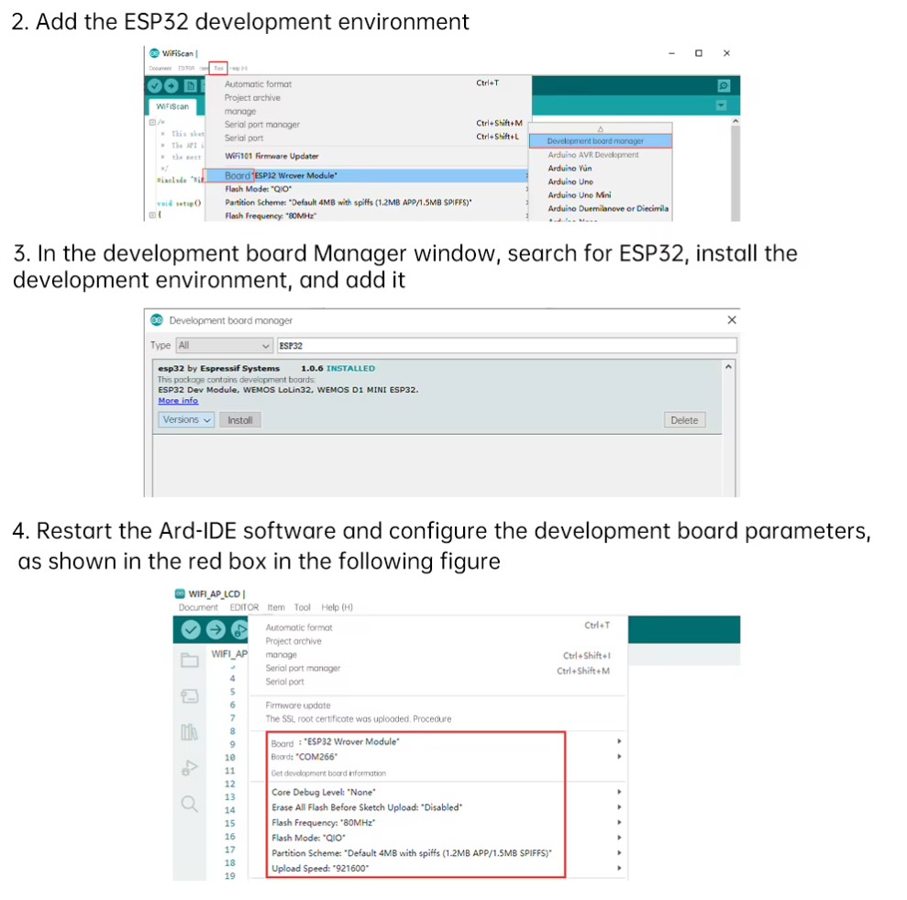Expand the Board ESP32 Wrover Module submenu arrow in WIFI_AP_LCD
This screenshot has width=907, height=900.
[619, 741]
